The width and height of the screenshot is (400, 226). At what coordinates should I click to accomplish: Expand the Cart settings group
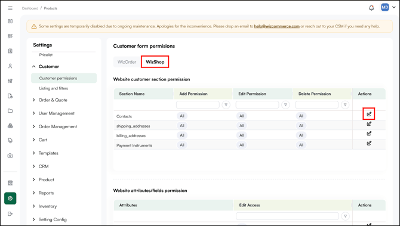[x=33, y=140]
